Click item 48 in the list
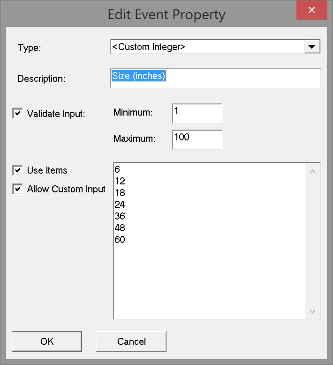Viewport: 333px width, 365px height. (120, 228)
